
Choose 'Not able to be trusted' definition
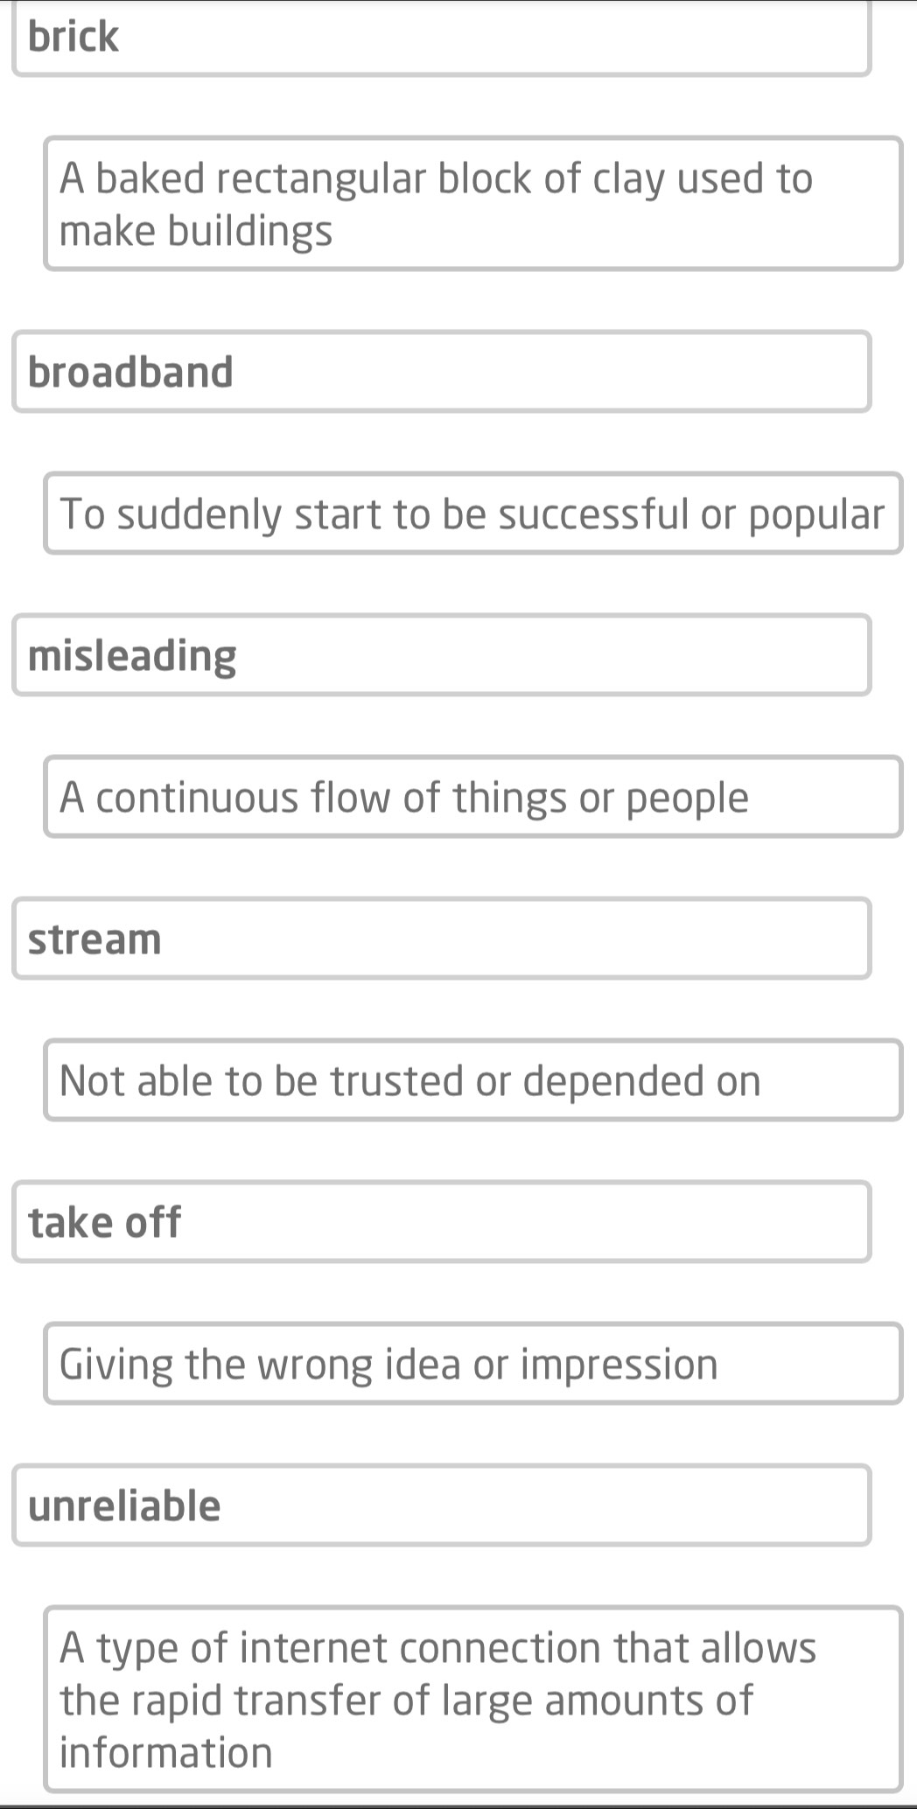coord(472,1080)
